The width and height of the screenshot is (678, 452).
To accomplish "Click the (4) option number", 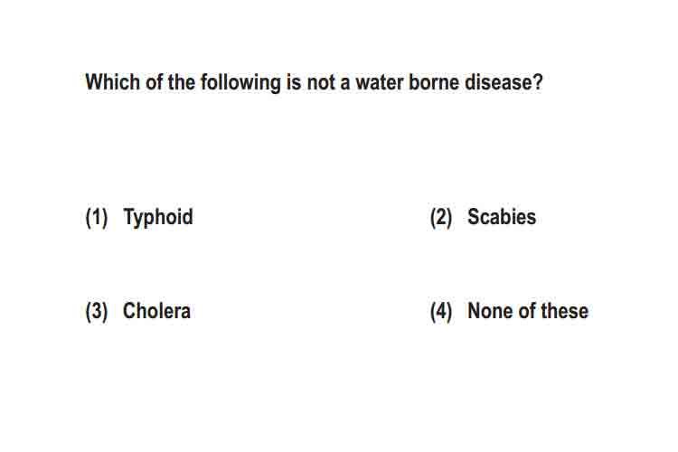I will (x=441, y=311).
